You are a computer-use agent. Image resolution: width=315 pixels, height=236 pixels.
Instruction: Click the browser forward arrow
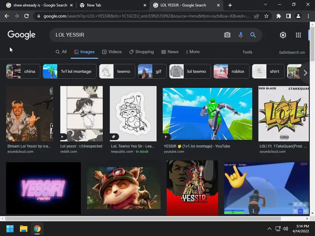(17, 16)
